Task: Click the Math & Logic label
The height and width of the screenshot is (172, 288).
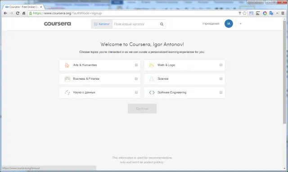Action: point(166,65)
